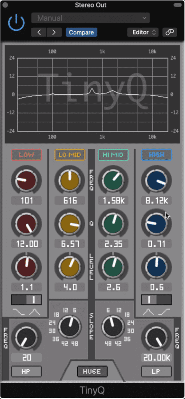Select high shelf shape icon under HIGH
This screenshot has width=185, height=399.
pos(164,312)
